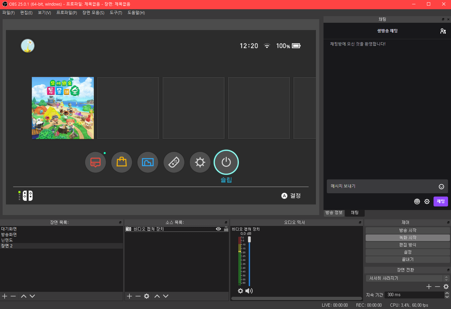Undock the 채팅 panel
This screenshot has width=451, height=309.
[x=443, y=19]
